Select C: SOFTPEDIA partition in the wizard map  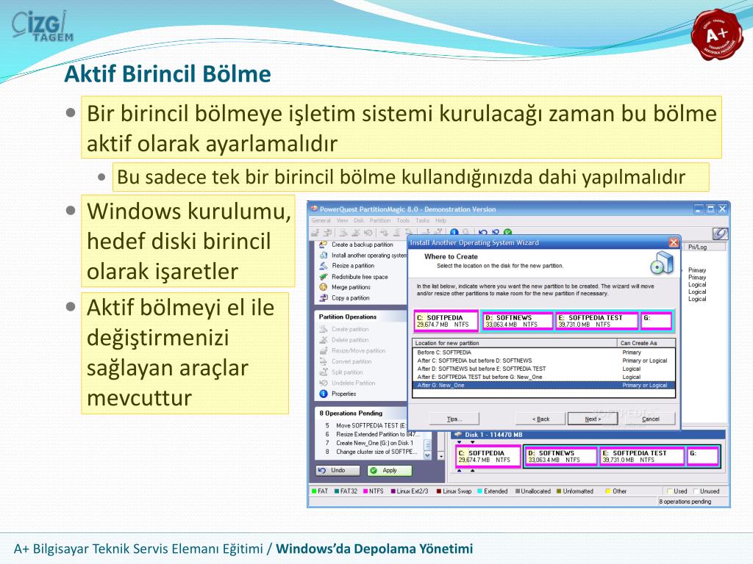[x=446, y=321]
